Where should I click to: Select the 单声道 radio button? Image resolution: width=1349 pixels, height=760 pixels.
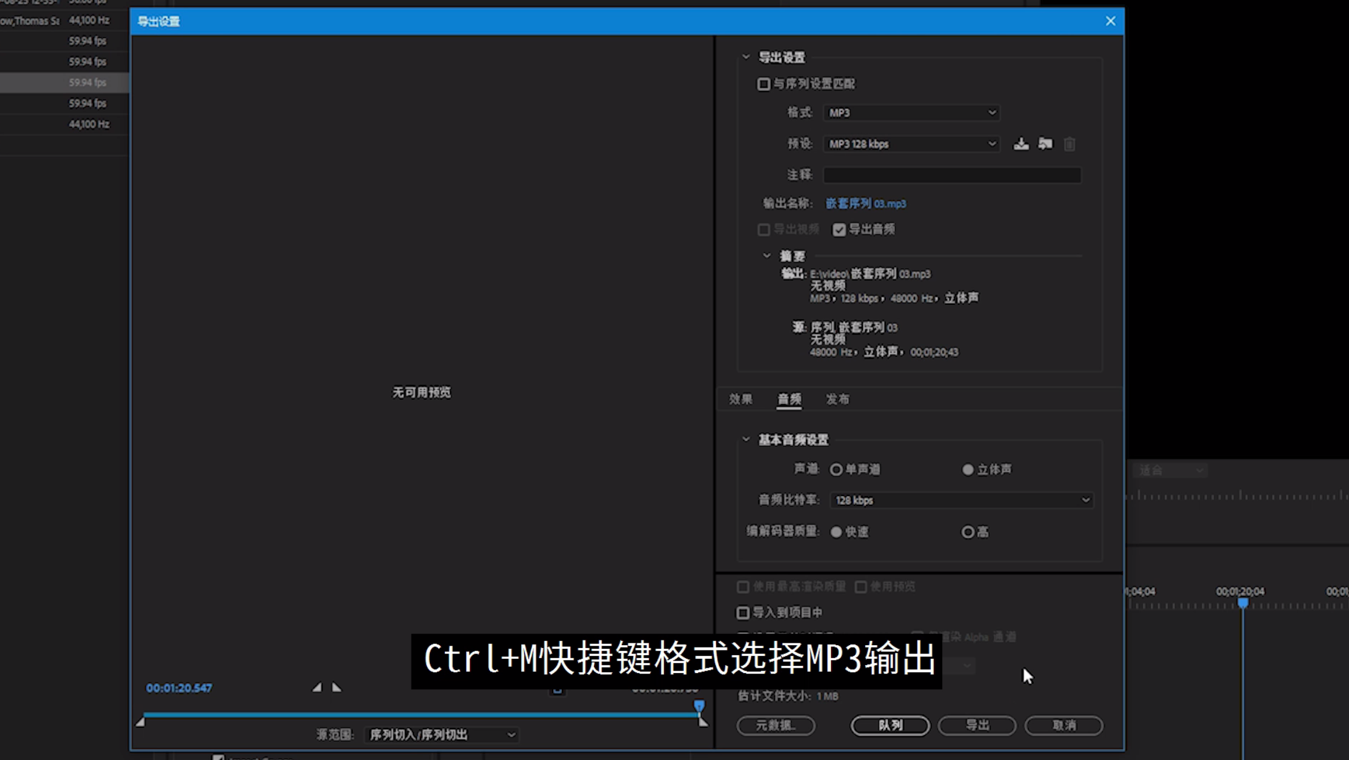[x=836, y=469]
